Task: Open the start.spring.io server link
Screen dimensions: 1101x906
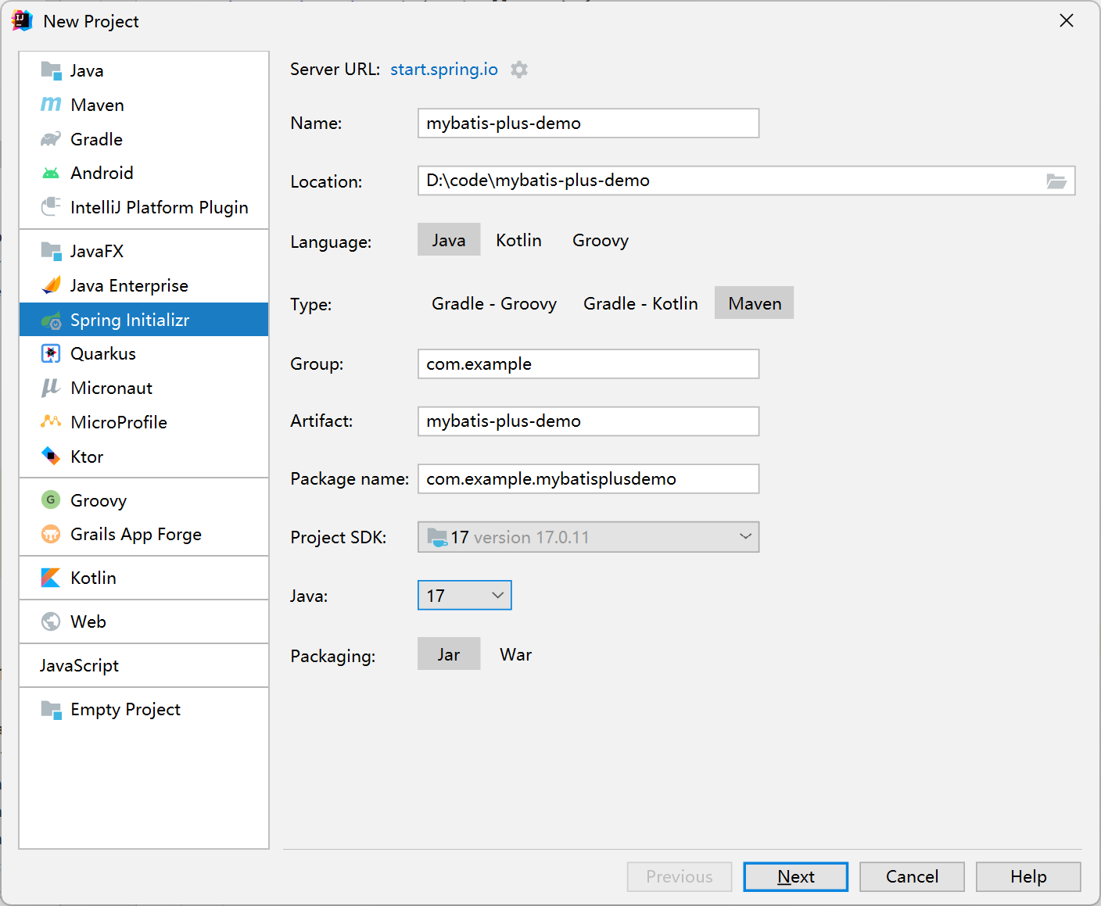Action: click(x=443, y=70)
